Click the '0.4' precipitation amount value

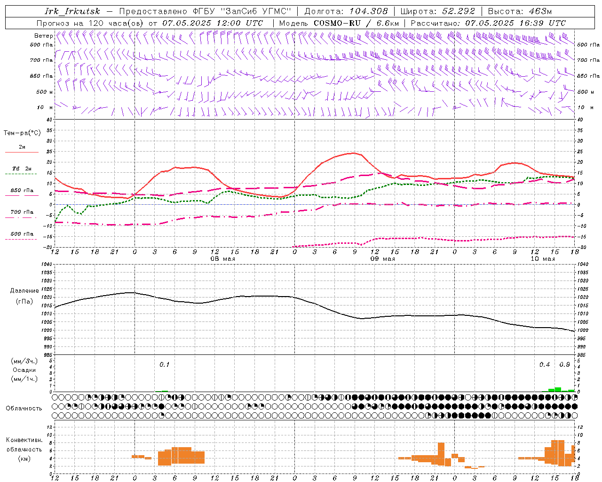(x=545, y=365)
